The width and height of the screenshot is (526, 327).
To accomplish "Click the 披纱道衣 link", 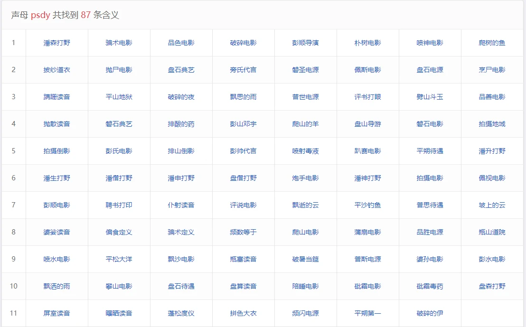I will click(x=56, y=70).
